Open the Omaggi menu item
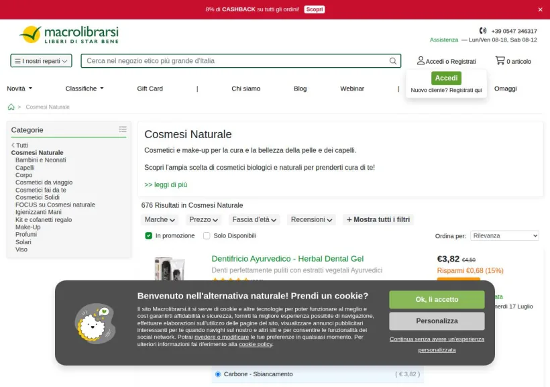The image size is (550, 387). pyautogui.click(x=506, y=89)
